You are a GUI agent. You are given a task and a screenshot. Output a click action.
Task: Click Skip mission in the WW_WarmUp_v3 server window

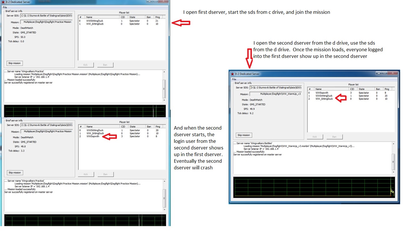pyautogui.click(x=244, y=135)
